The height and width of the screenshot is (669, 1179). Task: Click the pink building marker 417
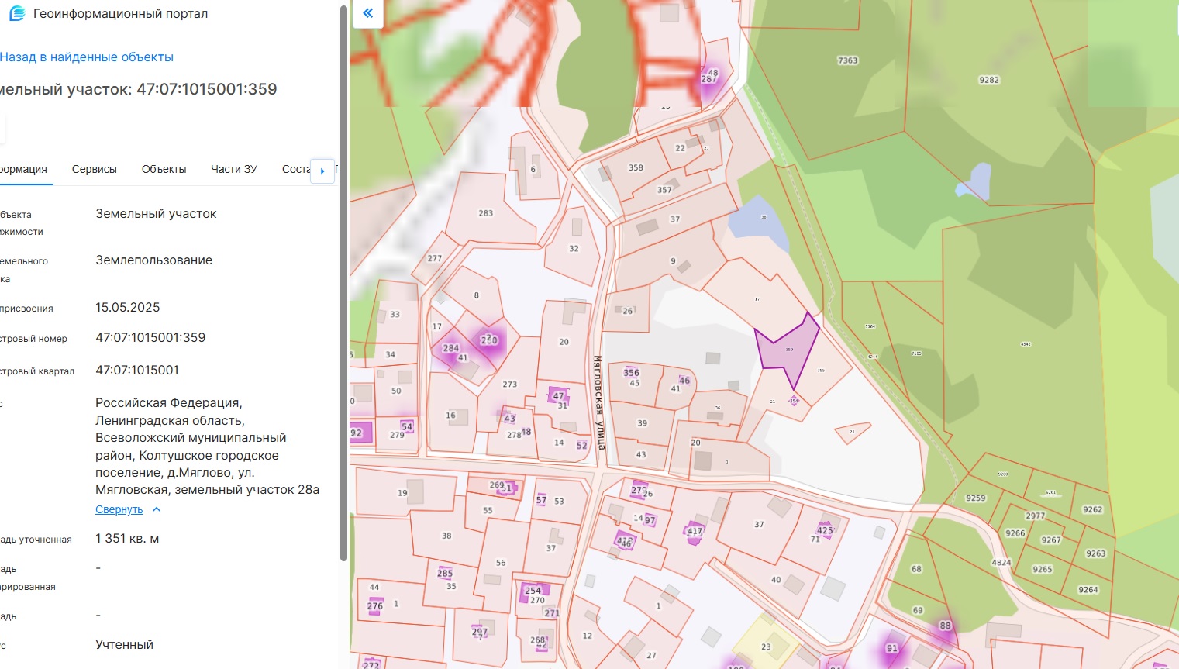[x=694, y=532]
